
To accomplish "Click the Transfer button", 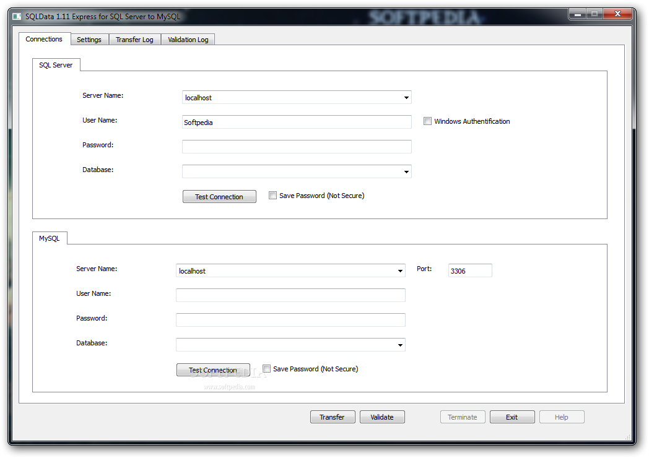I will (x=333, y=417).
